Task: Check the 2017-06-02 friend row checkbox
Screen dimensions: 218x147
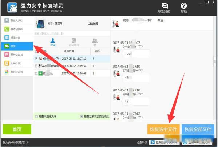Action: (36, 66)
